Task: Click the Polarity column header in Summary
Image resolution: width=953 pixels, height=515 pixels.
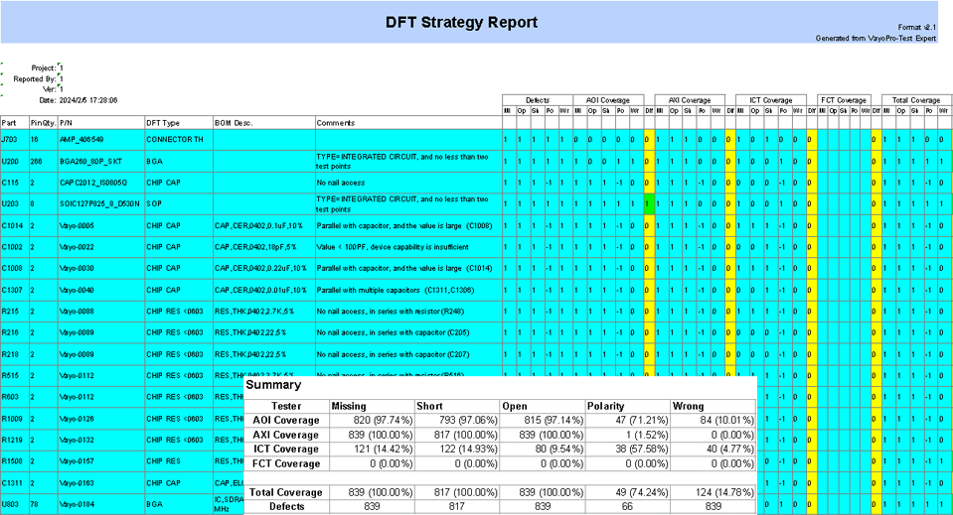Action: 606,406
